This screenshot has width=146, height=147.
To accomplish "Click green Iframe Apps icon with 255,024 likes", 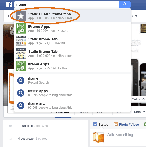I will pos(21,66).
